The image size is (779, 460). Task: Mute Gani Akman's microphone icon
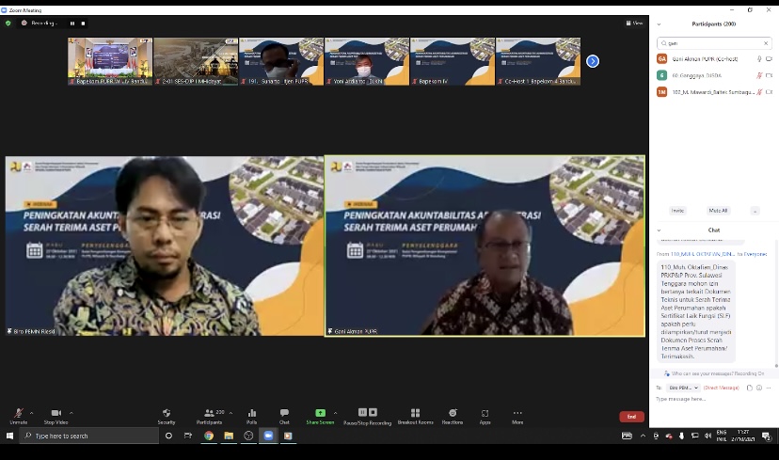pyautogui.click(x=759, y=58)
